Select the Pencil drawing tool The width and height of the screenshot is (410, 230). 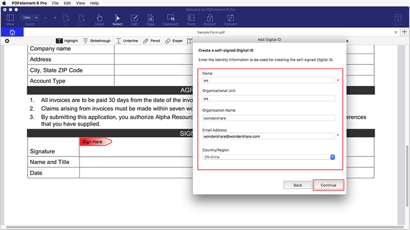click(151, 41)
